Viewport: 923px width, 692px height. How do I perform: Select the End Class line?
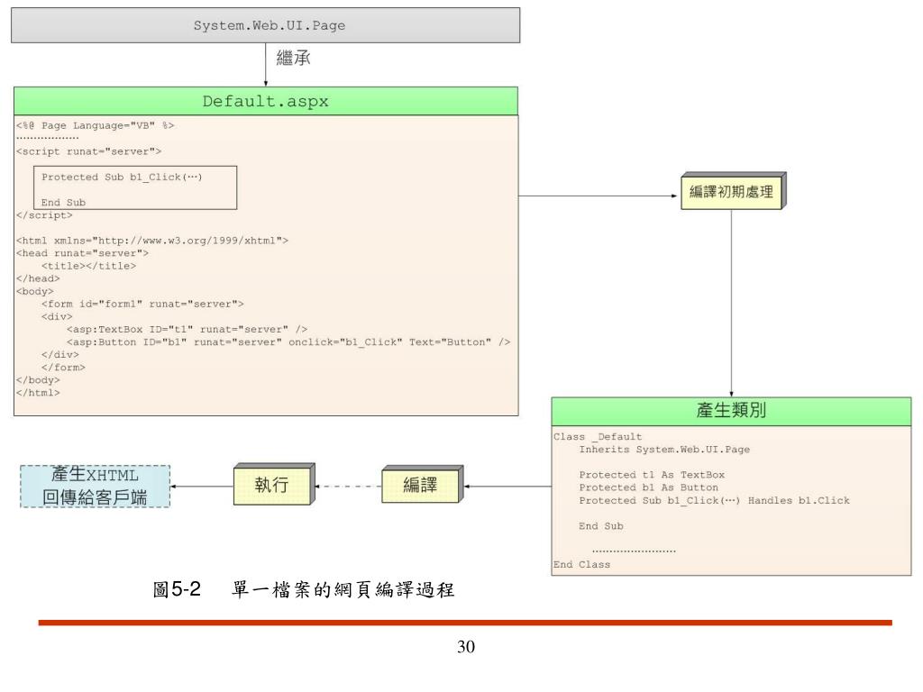pos(581,564)
